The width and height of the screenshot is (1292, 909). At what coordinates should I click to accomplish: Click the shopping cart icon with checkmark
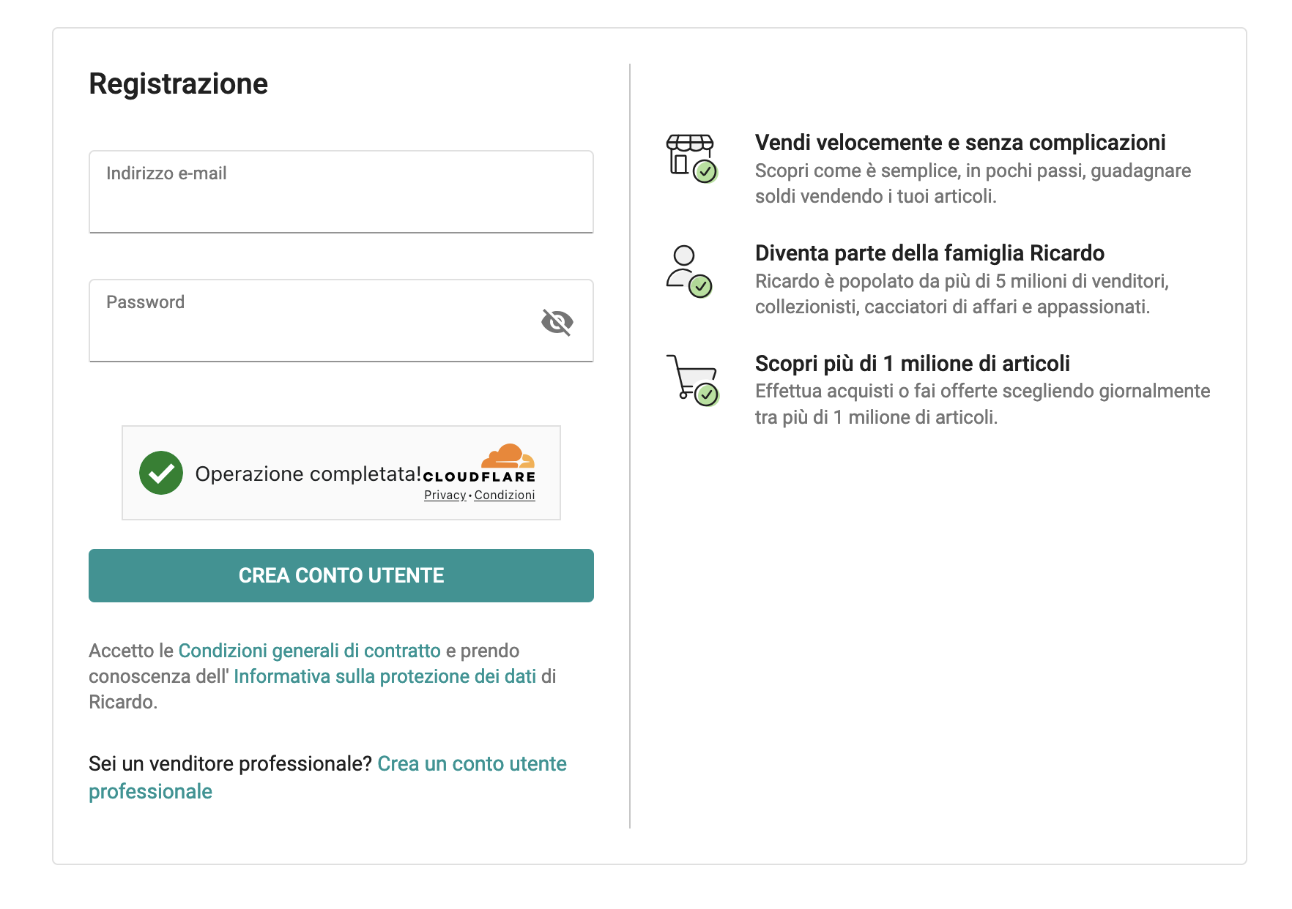point(693,381)
